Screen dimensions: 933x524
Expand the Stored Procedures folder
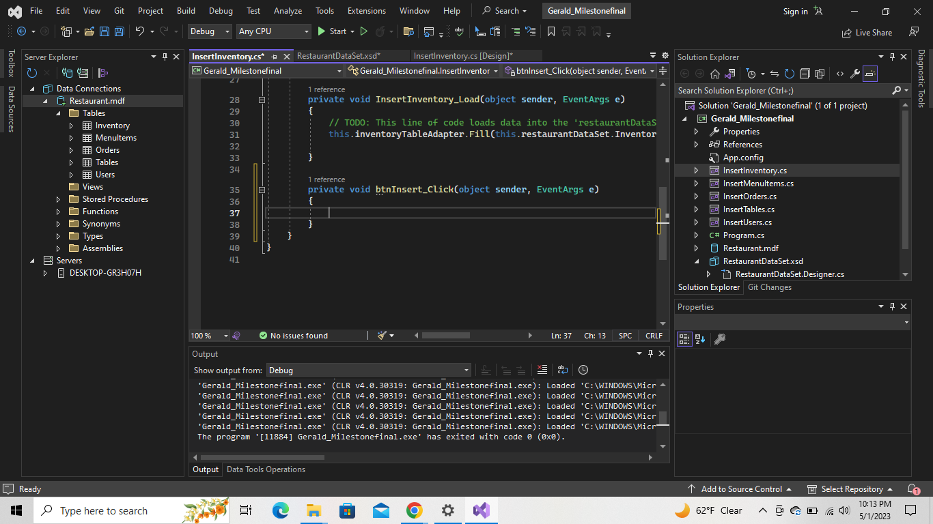tap(57, 199)
